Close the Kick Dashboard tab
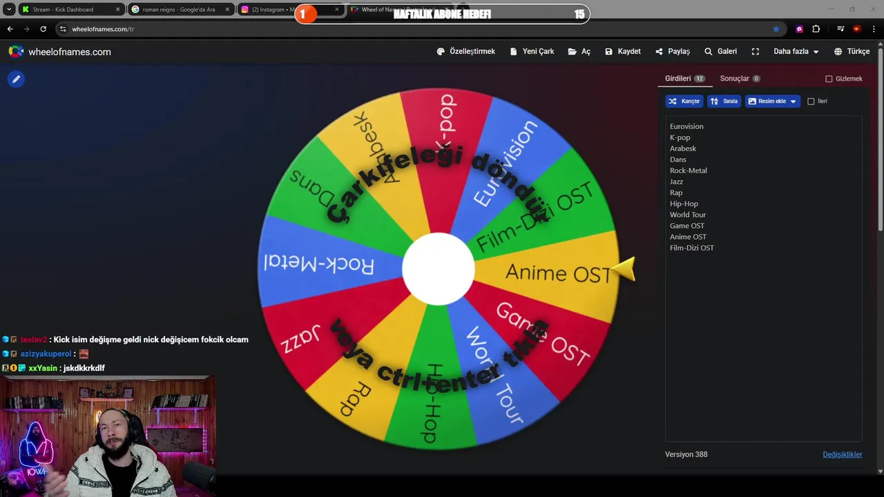 117,10
